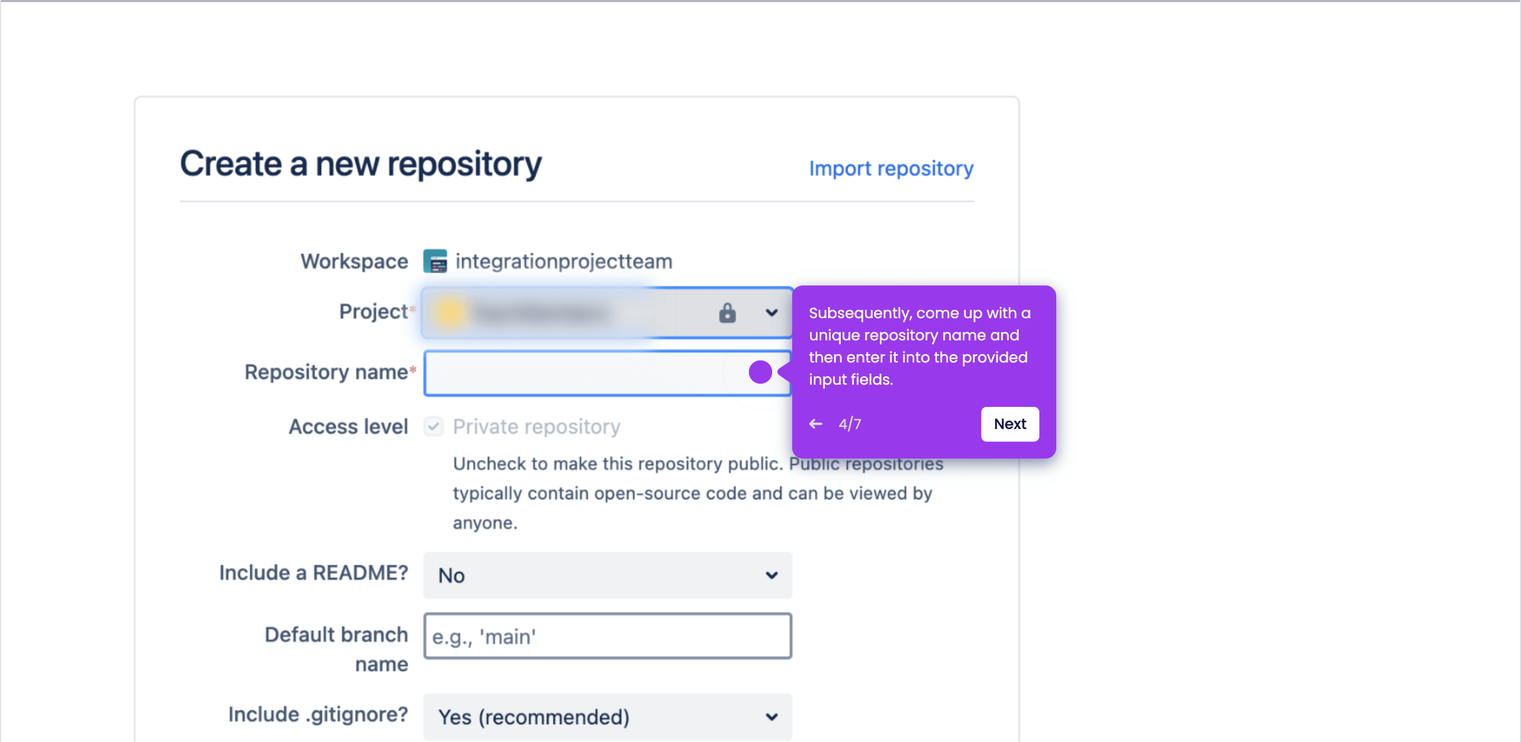
Task: Click the Default branch name field
Action: pos(607,636)
